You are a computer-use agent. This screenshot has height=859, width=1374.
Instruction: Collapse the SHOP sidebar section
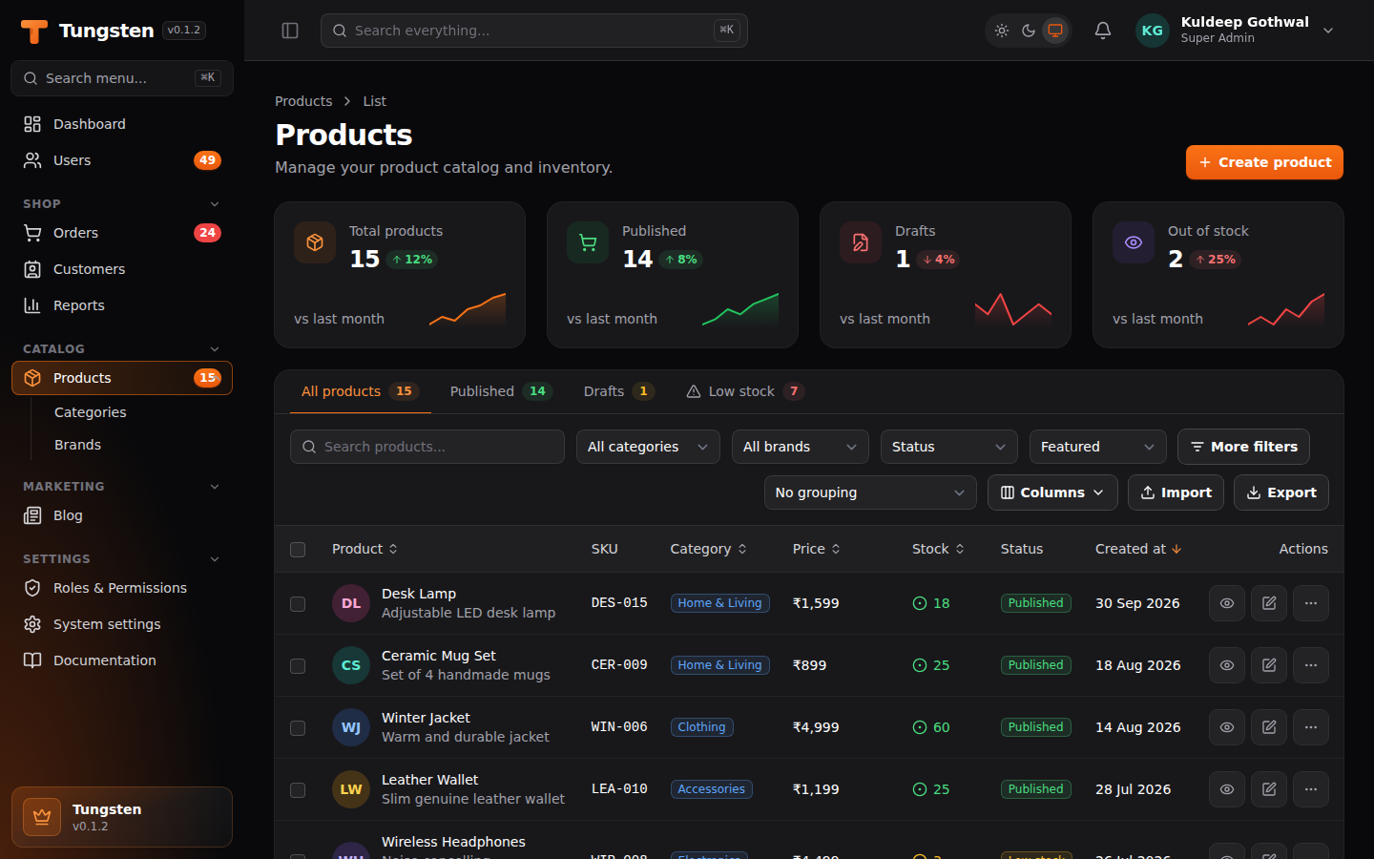pos(215,204)
